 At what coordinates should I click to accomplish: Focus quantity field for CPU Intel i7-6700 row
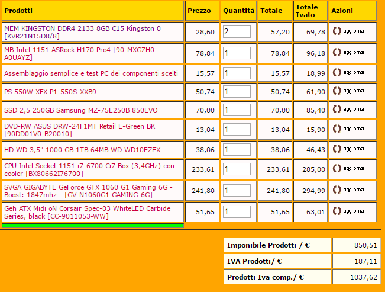tap(237, 169)
